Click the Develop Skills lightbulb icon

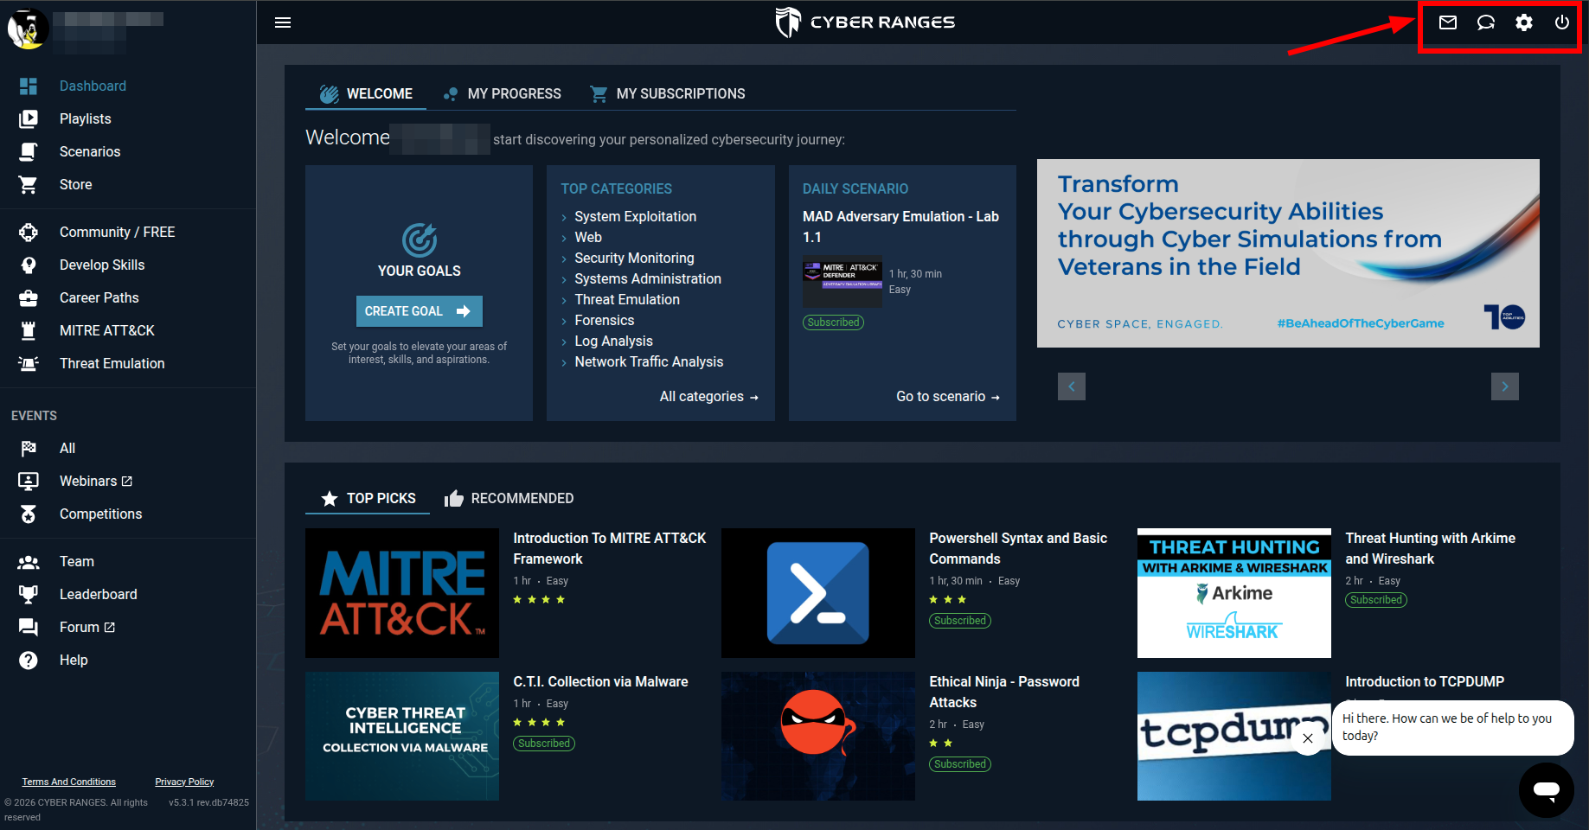(29, 265)
